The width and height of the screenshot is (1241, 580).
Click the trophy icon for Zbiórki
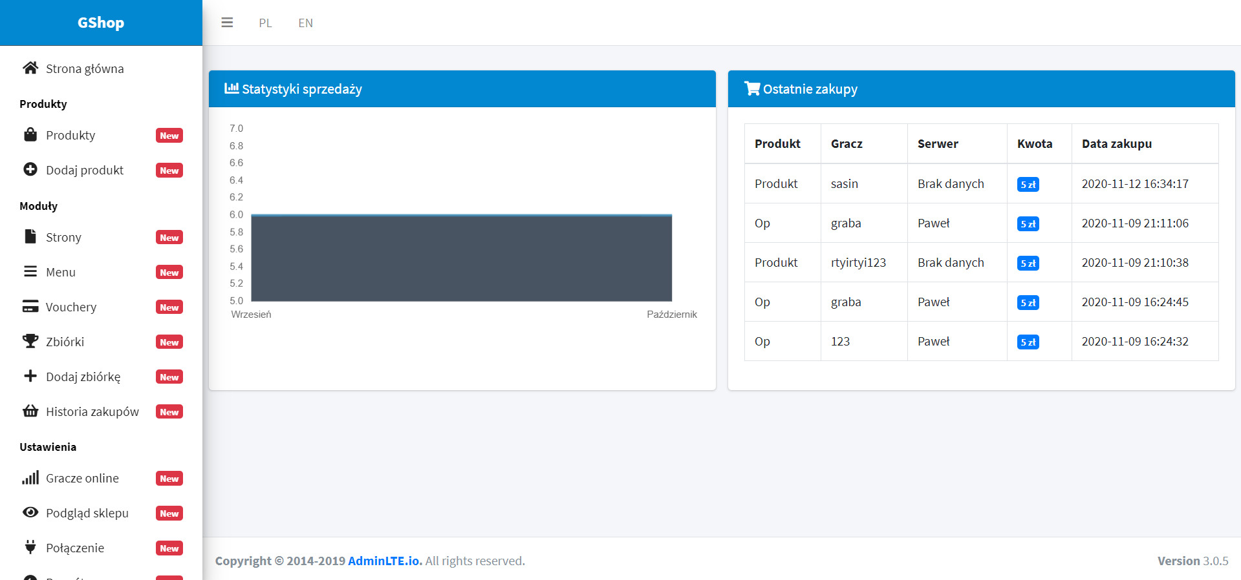coord(30,341)
